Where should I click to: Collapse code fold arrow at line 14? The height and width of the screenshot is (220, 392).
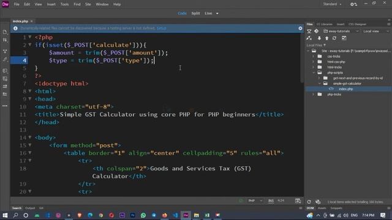30,137
